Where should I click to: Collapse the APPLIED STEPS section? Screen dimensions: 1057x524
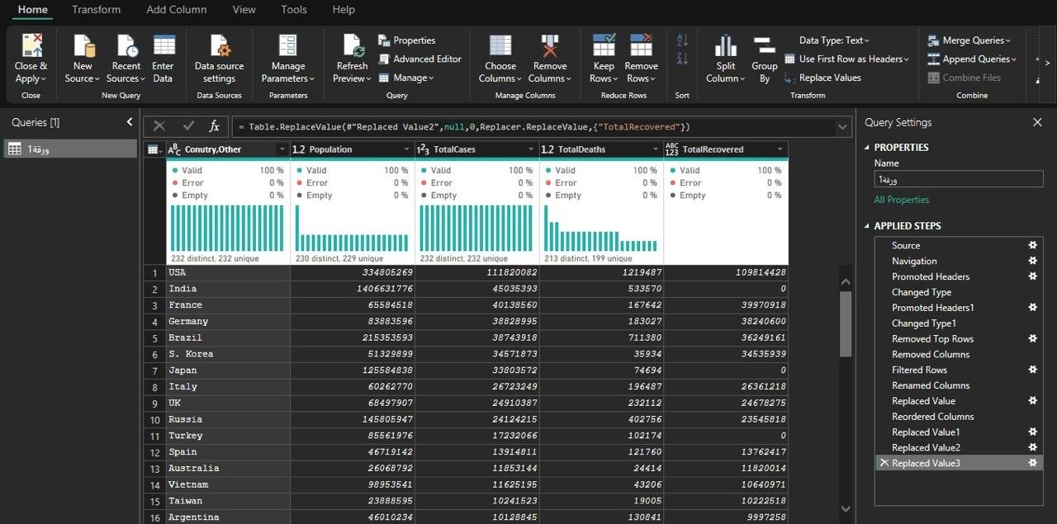(x=867, y=226)
